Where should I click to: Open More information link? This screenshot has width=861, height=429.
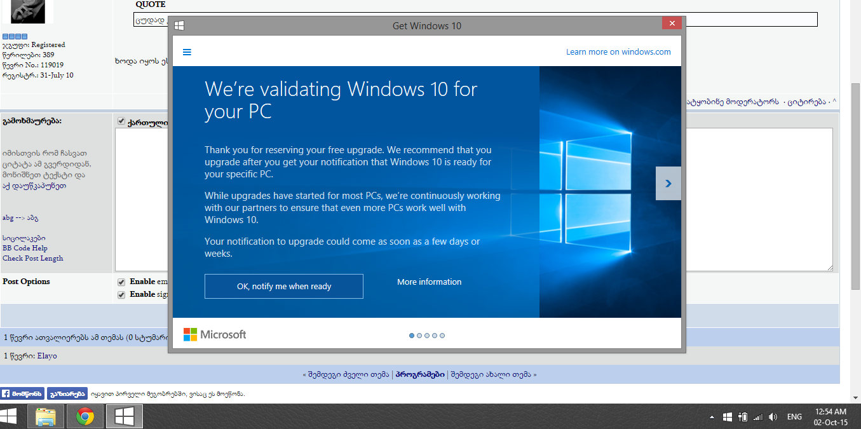click(430, 282)
